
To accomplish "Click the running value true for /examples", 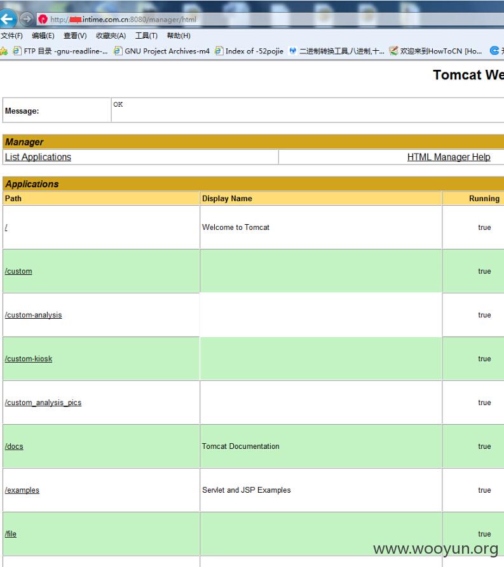I will pyautogui.click(x=484, y=490).
